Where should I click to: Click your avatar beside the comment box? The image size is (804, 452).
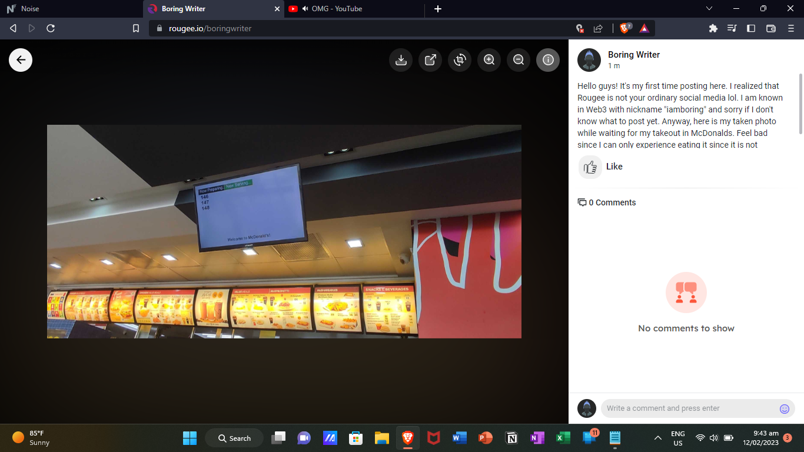(587, 408)
